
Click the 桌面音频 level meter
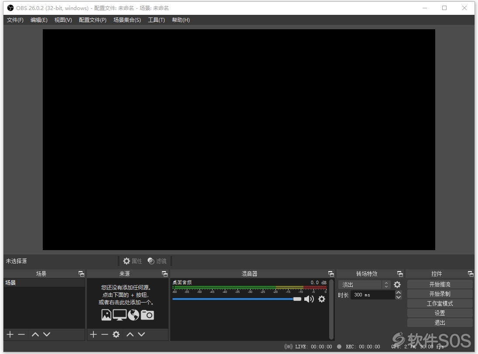[x=249, y=288]
